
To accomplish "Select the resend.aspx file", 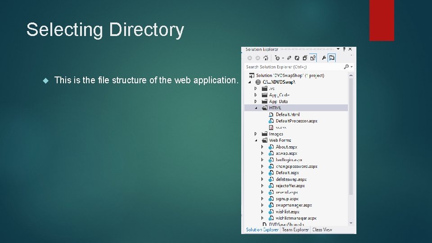I will pos(287,192).
